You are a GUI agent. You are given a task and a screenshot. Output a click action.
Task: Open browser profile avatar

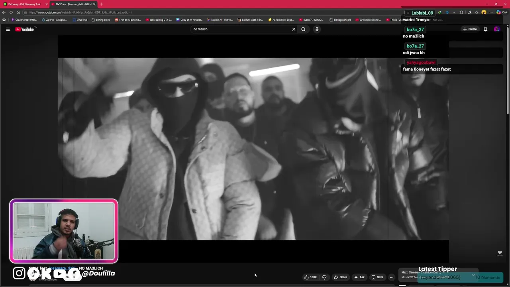[x=484, y=12]
